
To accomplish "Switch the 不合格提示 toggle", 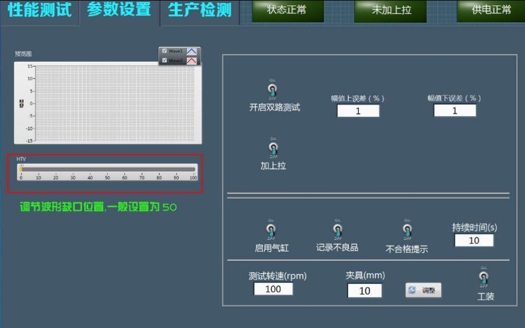I will click(x=407, y=229).
